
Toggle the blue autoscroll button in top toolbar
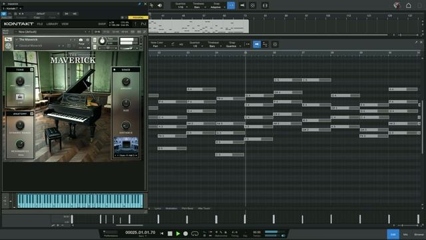point(231,5)
